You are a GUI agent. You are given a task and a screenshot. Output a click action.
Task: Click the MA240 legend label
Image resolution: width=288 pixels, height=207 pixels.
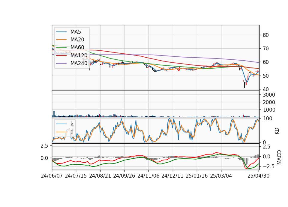[79, 63]
